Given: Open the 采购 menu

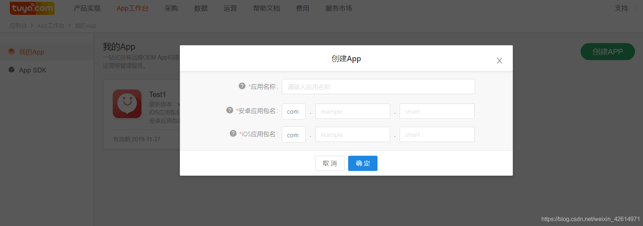Looking at the screenshot, I should (171, 8).
